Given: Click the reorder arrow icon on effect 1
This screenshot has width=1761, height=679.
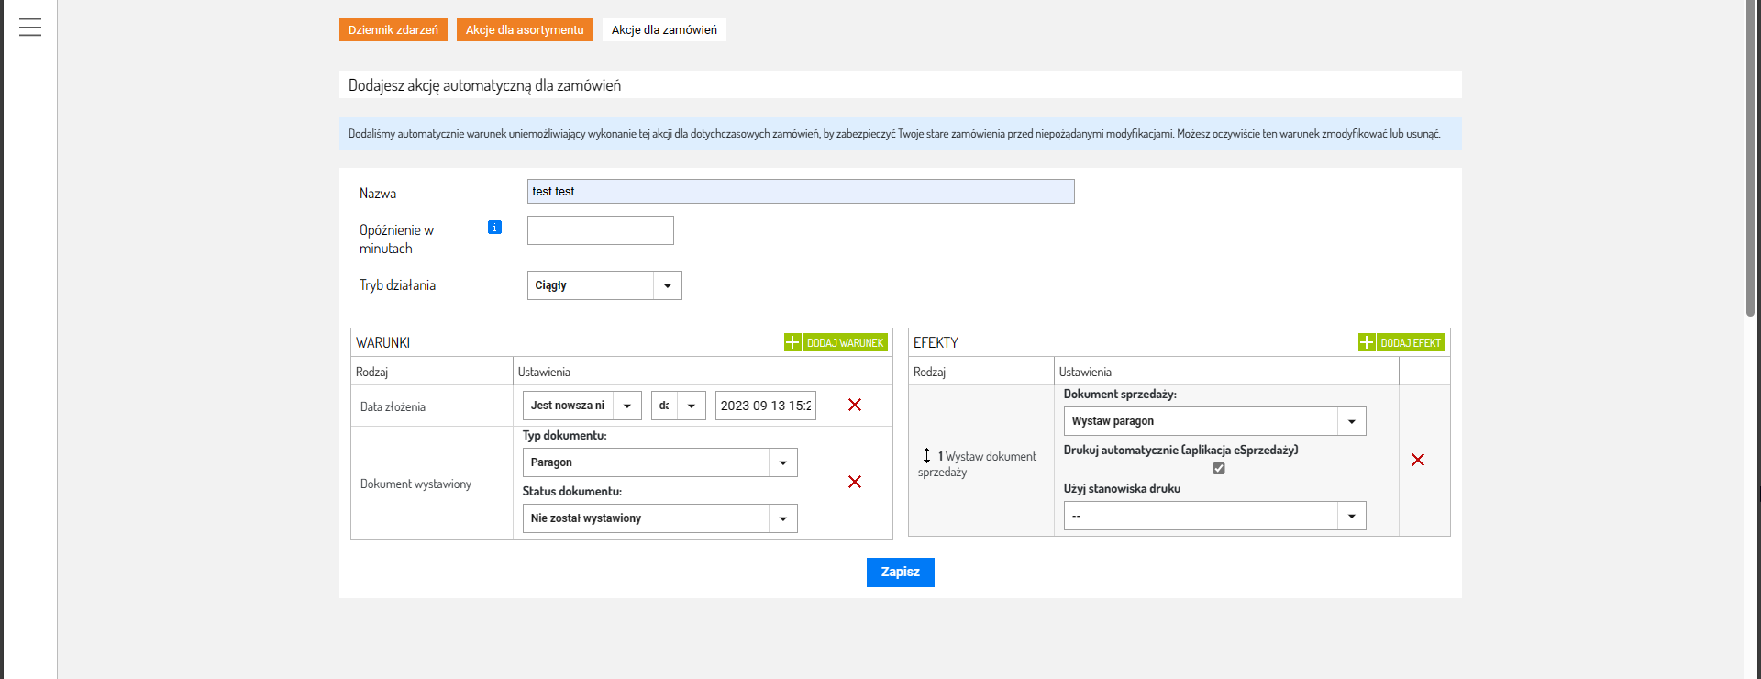Looking at the screenshot, I should pyautogui.click(x=926, y=456).
